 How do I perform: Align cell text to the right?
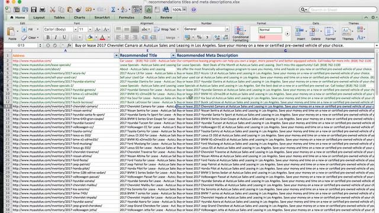point(135,37)
